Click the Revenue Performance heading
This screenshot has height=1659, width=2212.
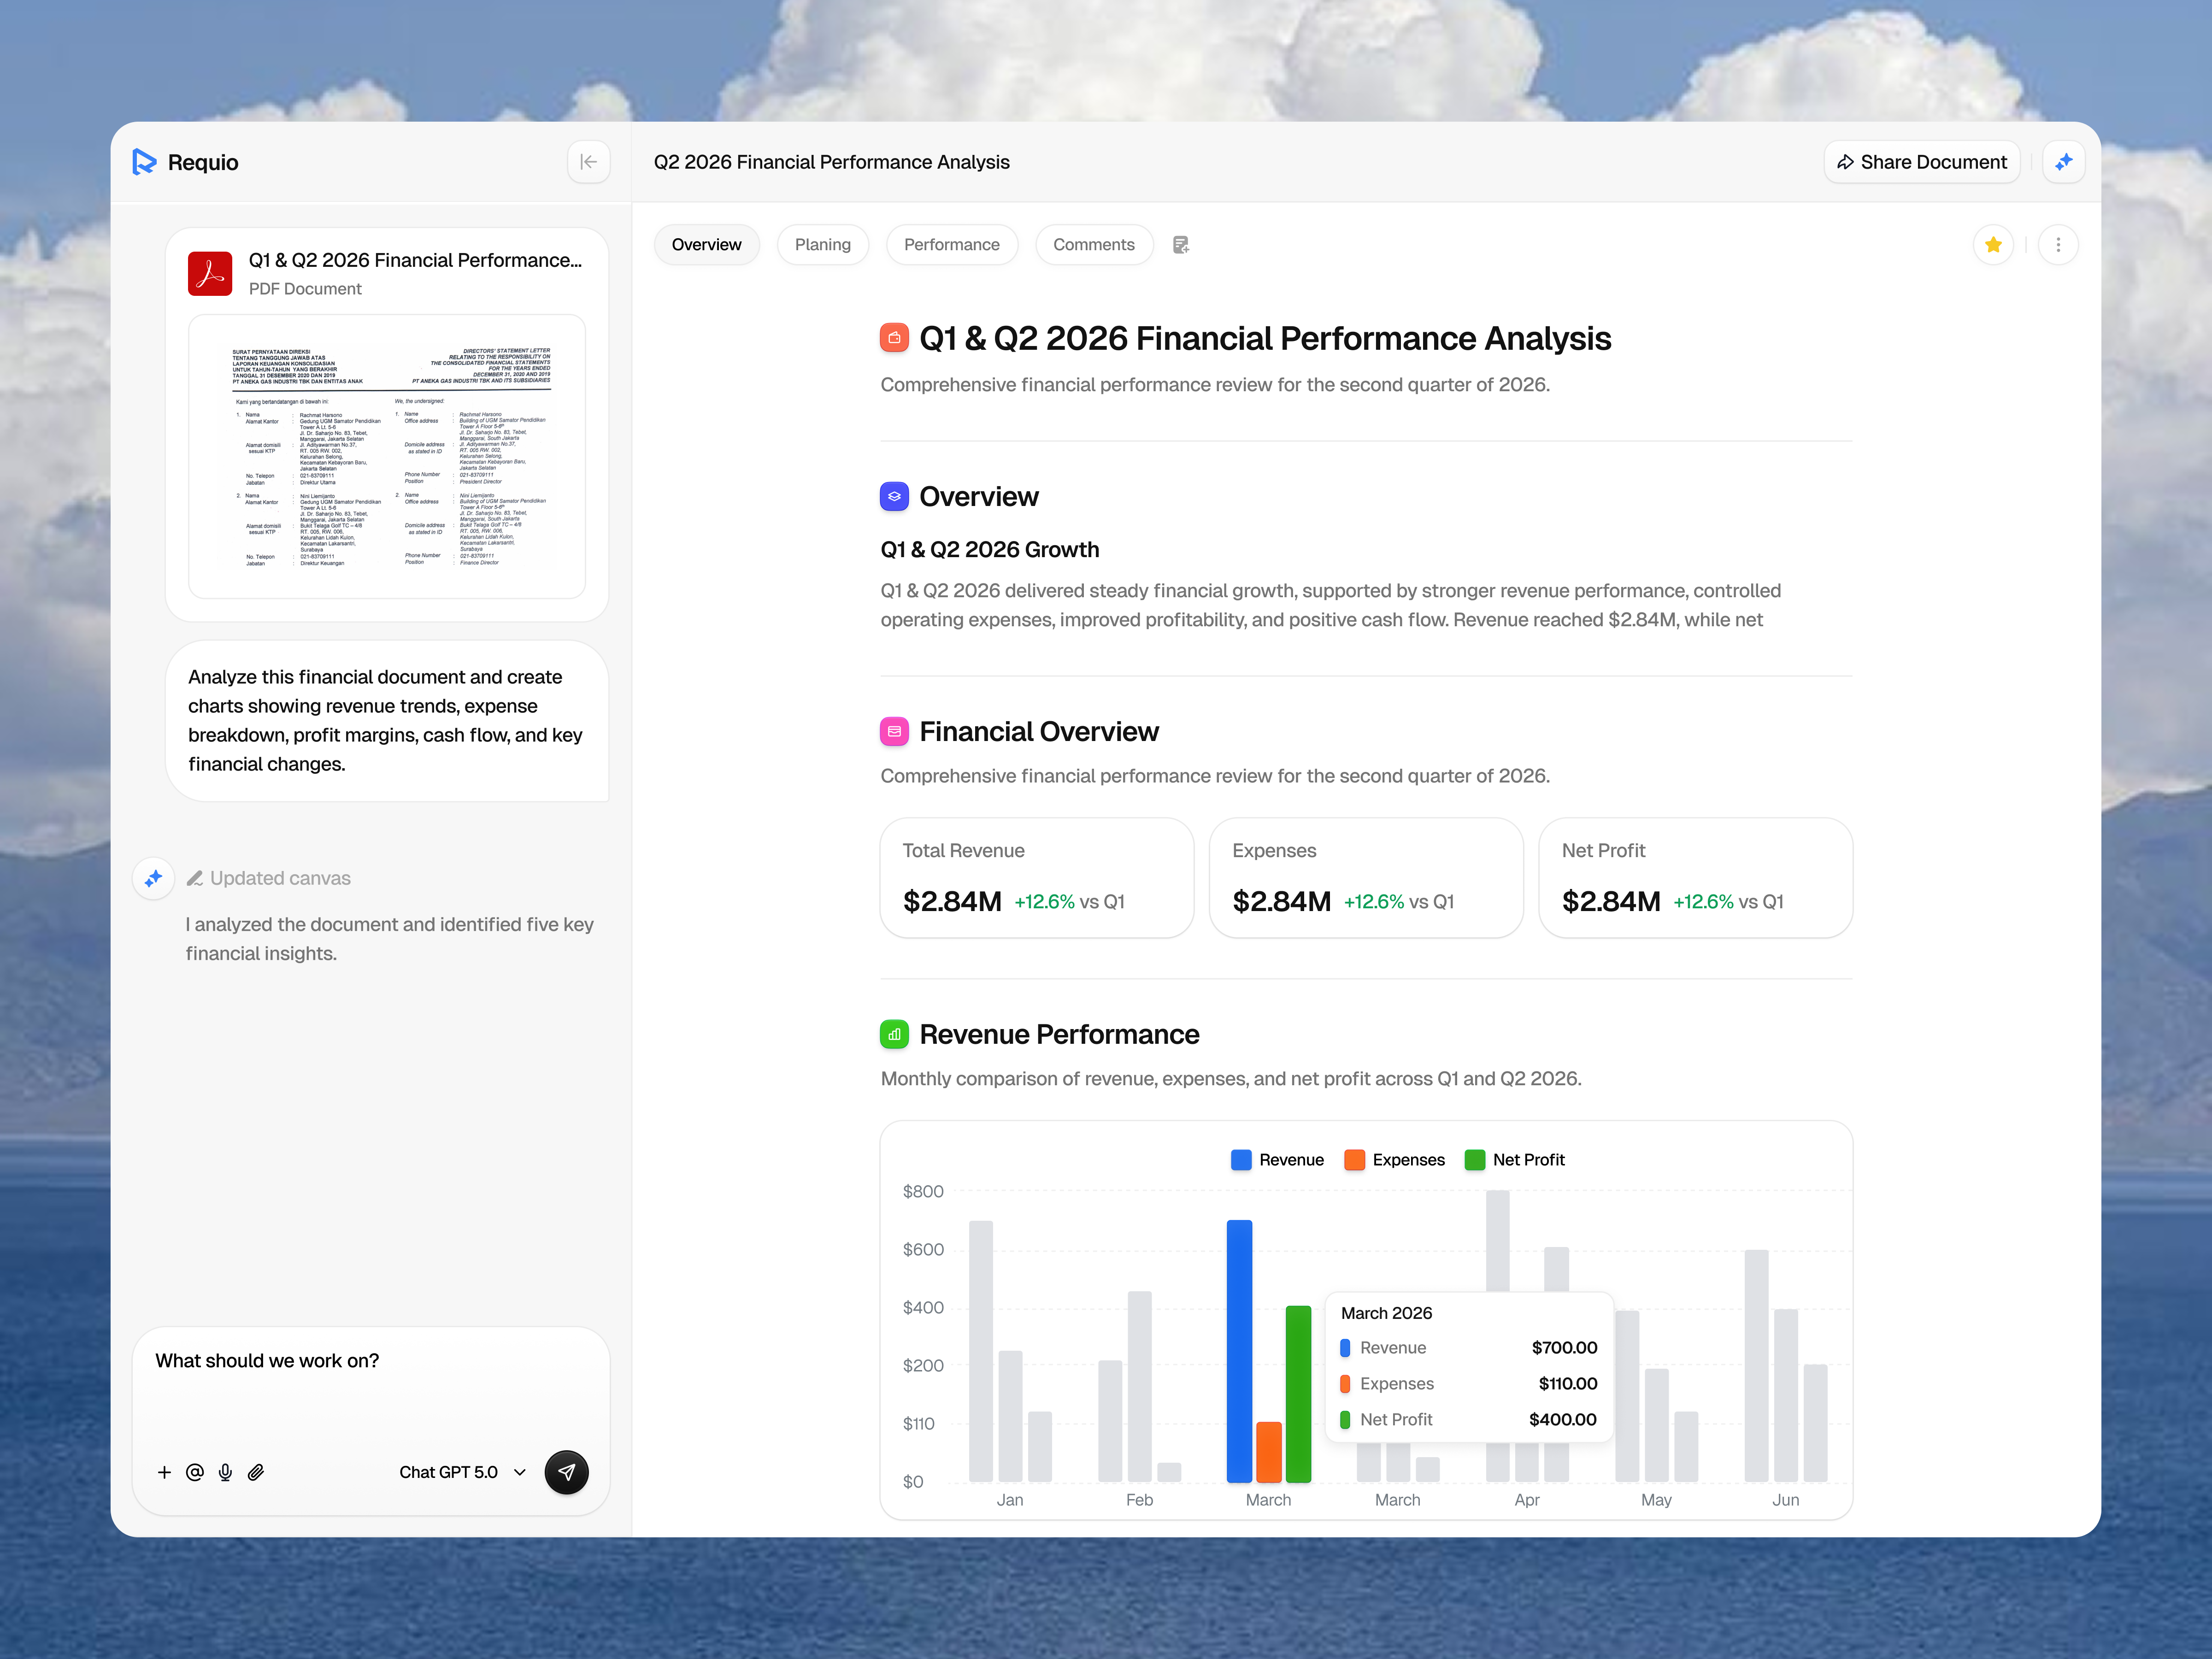click(x=1059, y=1034)
